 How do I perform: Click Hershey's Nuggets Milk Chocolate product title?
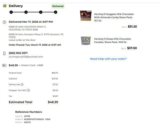coord(114,17)
